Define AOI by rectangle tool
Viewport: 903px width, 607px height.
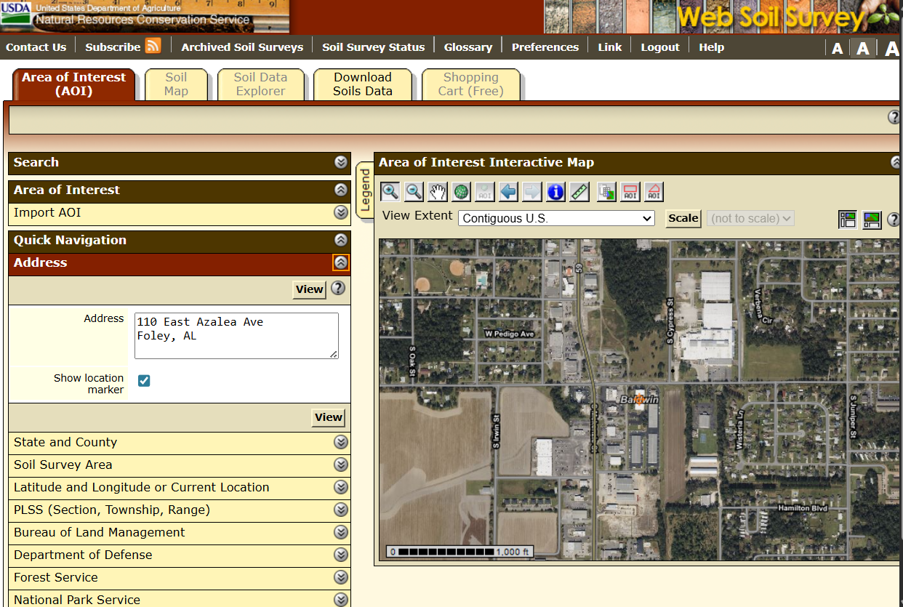coord(630,192)
